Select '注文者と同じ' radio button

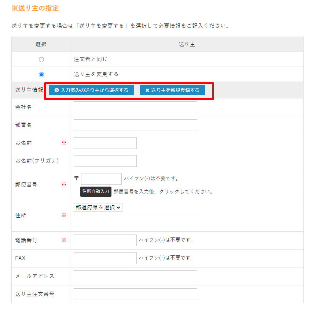coord(41,60)
